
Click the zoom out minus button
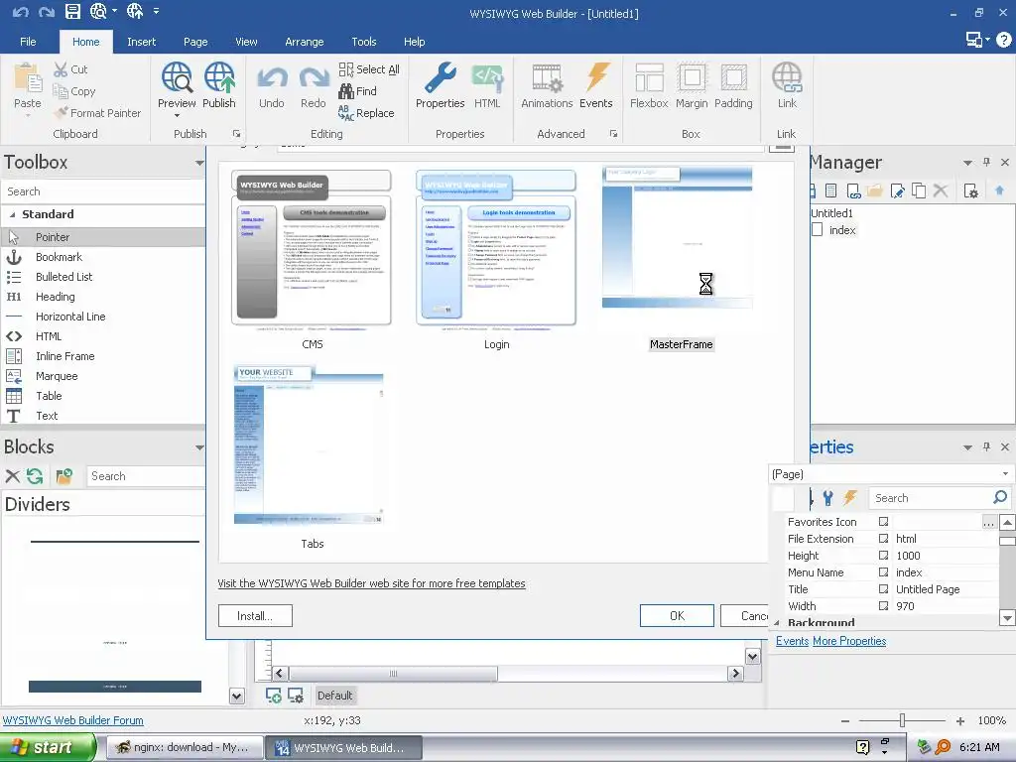845,720
